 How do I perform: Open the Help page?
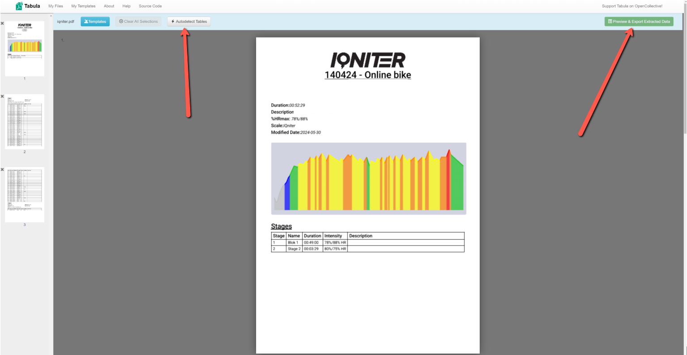[x=127, y=6]
